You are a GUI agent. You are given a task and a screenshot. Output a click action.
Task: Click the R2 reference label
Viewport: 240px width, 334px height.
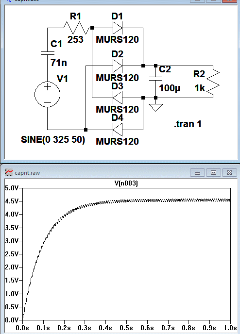[x=199, y=74]
